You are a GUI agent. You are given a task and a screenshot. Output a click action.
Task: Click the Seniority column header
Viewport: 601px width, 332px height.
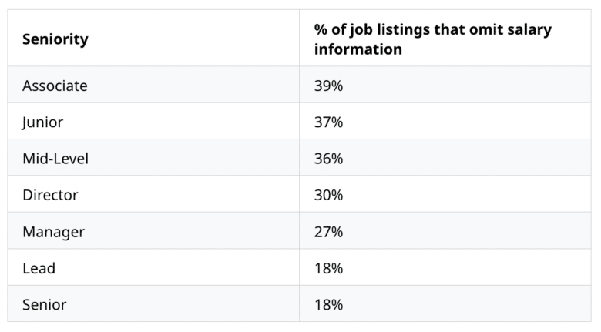55,39
